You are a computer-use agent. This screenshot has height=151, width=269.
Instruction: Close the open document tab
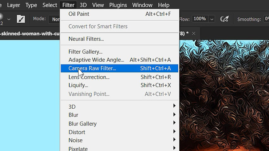coord(194,33)
